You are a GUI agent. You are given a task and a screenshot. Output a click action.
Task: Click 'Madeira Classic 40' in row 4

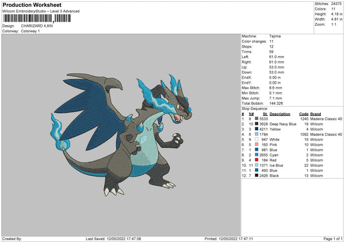pos(326,134)
